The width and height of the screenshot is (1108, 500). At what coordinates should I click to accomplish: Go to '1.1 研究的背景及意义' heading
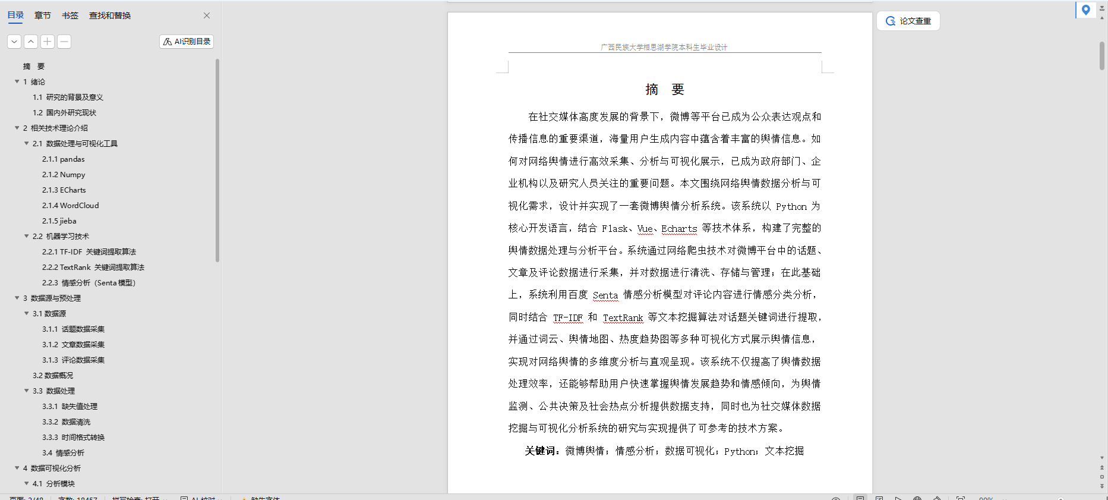point(68,97)
